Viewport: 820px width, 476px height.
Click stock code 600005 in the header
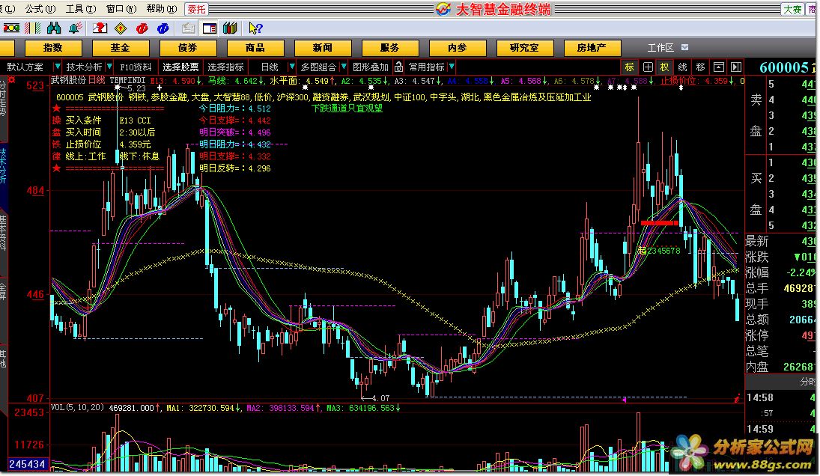(783, 67)
